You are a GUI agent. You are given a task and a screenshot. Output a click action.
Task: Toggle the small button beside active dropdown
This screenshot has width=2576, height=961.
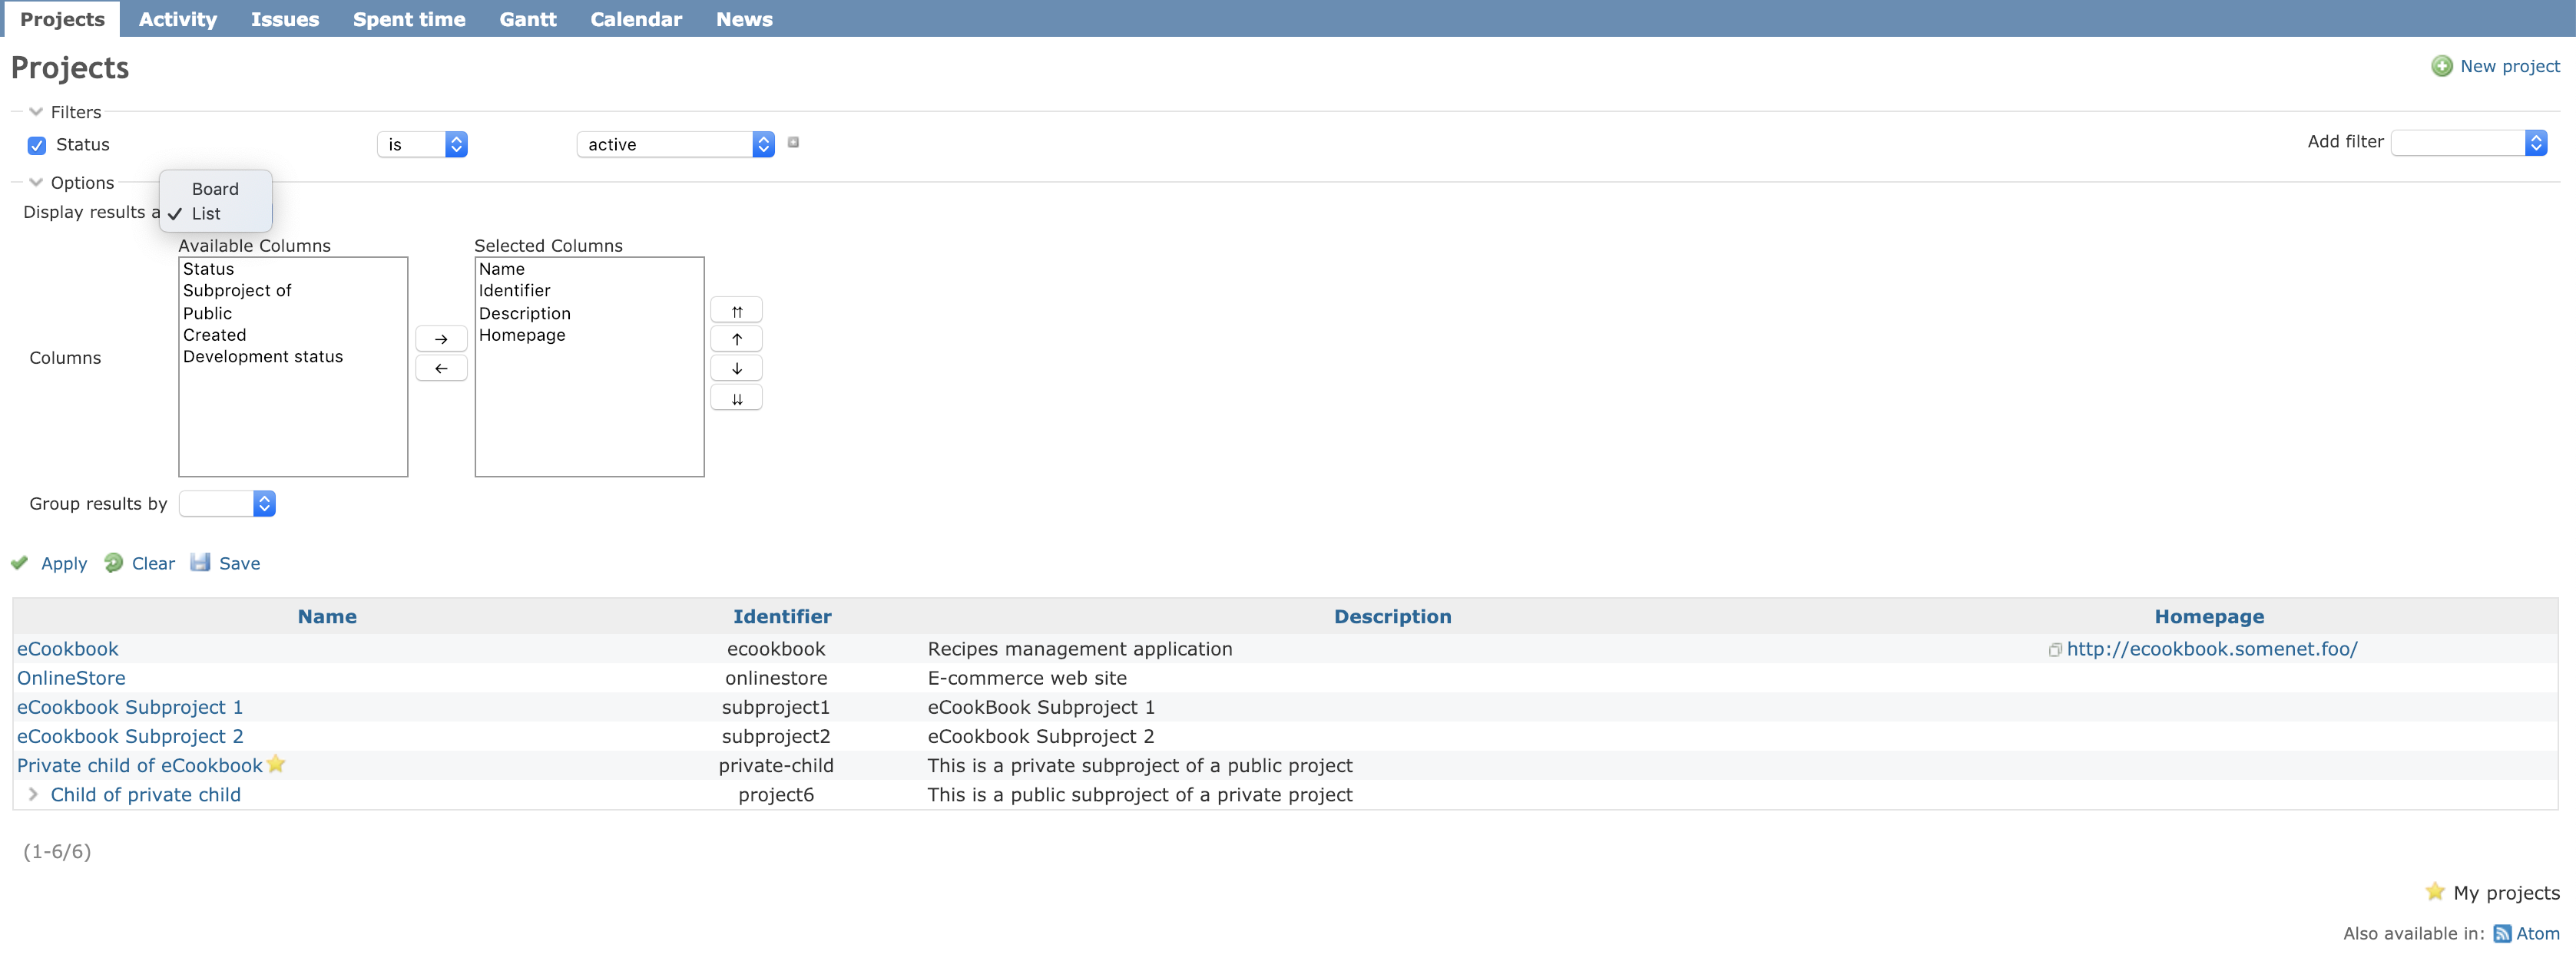point(793,143)
